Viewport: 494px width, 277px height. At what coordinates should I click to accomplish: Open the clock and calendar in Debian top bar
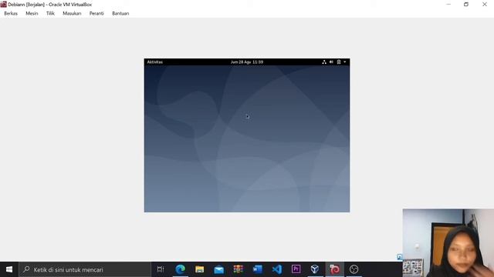pyautogui.click(x=247, y=62)
